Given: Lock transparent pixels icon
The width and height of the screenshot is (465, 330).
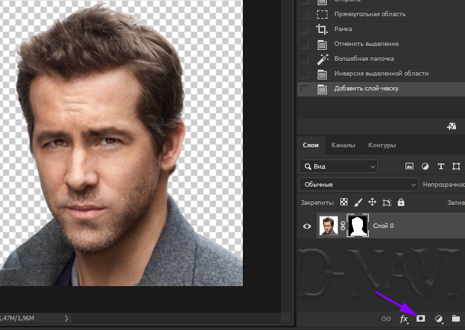Looking at the screenshot, I should [344, 202].
